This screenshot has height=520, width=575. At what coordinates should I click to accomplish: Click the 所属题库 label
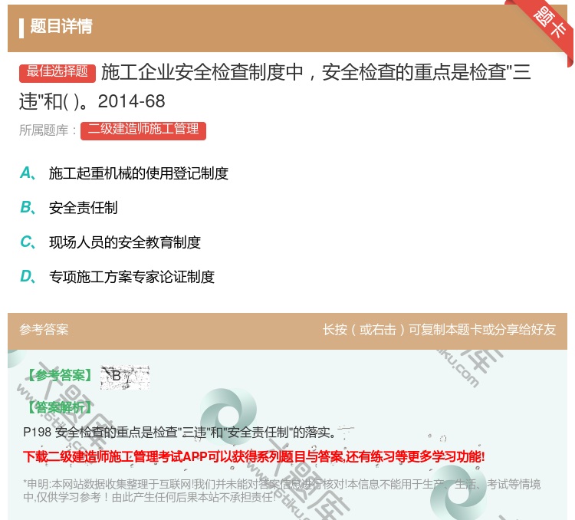(48, 130)
